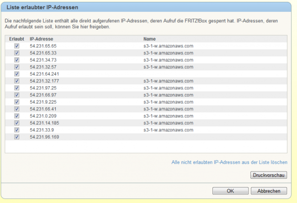Disable the allowed checkbox for 54.231.34.73
This screenshot has height=203, width=297.
click(16, 60)
